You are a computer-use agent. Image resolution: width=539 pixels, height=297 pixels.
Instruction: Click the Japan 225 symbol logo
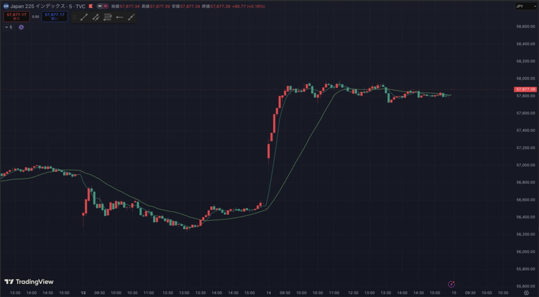click(x=5, y=6)
